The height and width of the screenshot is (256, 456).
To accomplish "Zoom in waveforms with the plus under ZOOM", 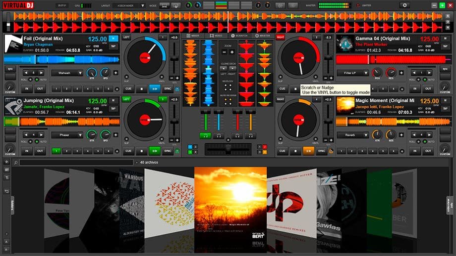I will point(232,52).
